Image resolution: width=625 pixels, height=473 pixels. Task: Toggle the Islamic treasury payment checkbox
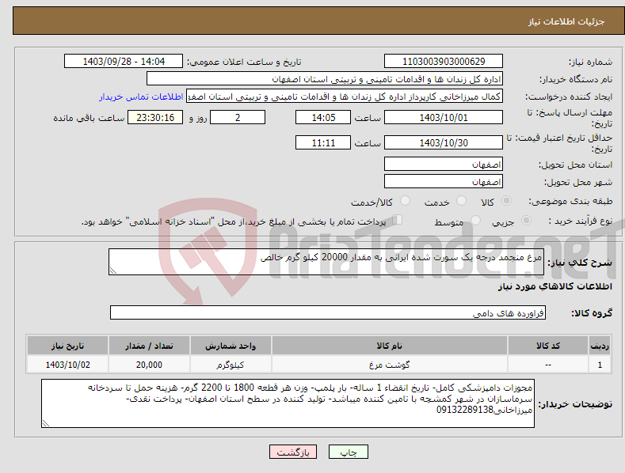tap(398, 219)
